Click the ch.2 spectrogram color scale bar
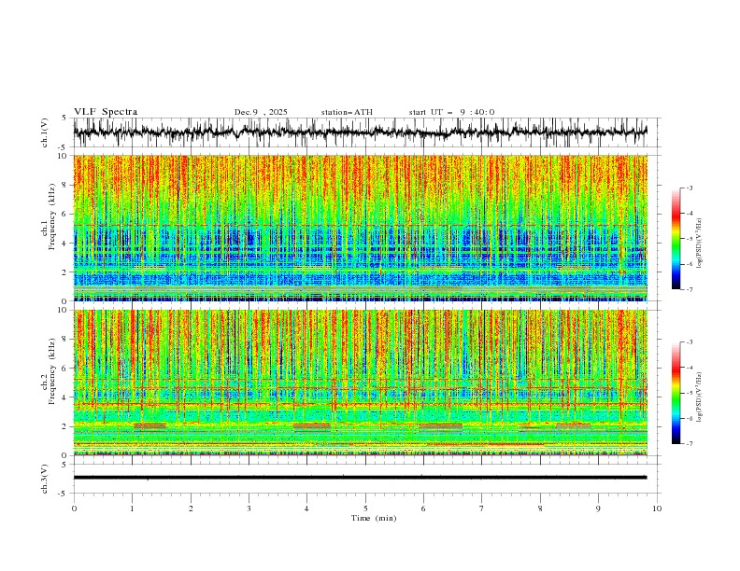This screenshot has width=740, height=571. coord(676,393)
